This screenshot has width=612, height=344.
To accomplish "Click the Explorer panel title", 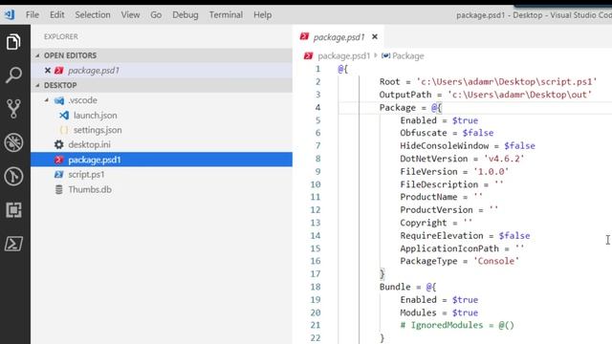I will point(61,36).
